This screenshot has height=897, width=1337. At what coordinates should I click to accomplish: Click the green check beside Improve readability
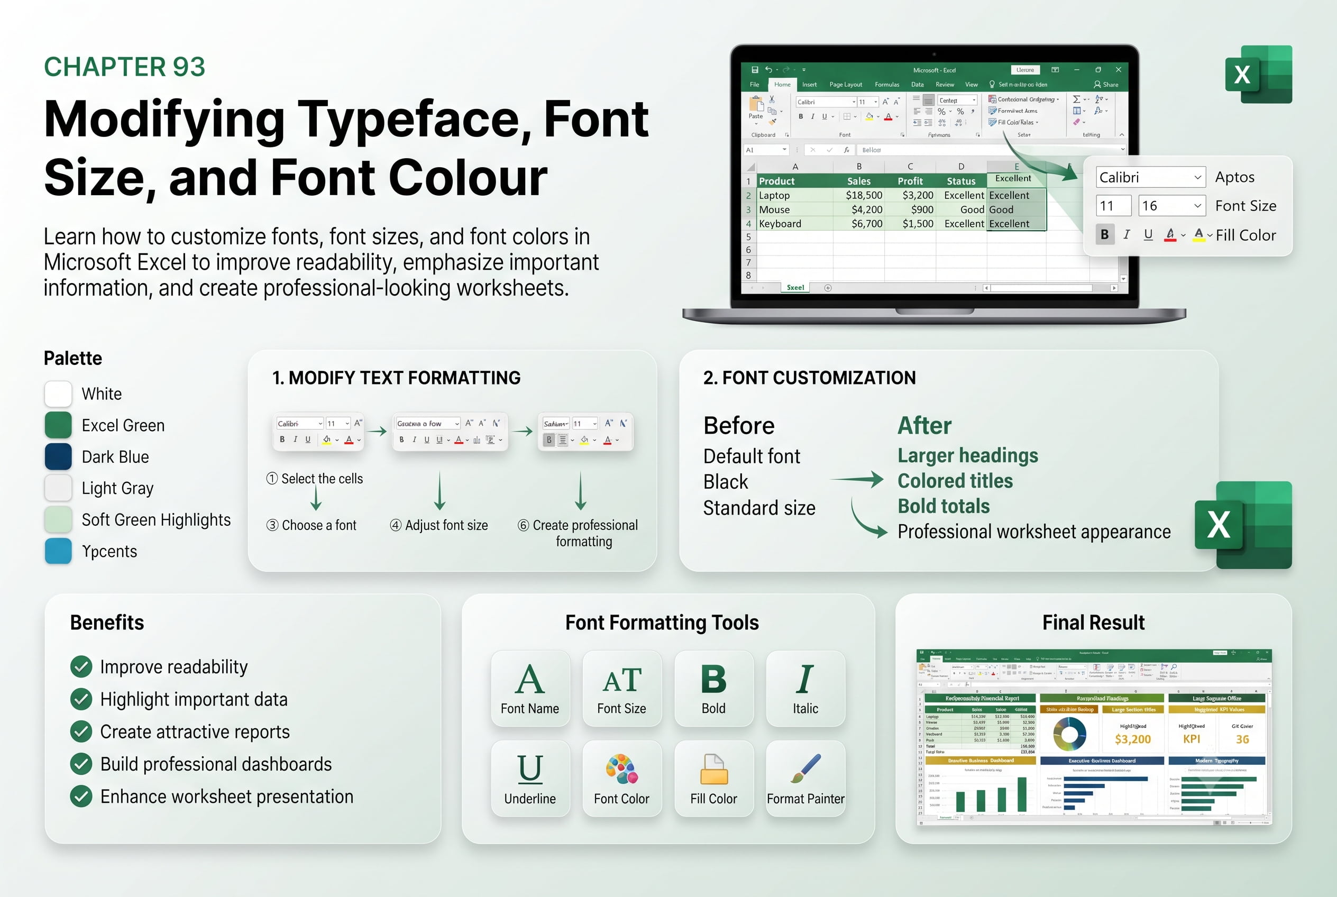81,666
